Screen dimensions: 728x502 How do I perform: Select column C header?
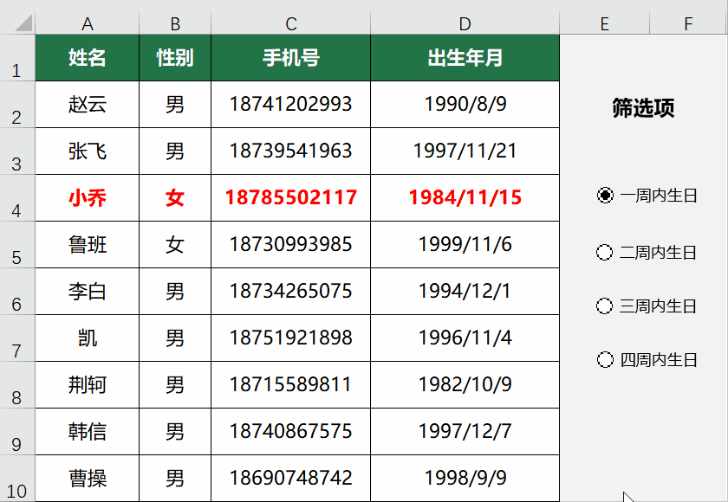(291, 23)
